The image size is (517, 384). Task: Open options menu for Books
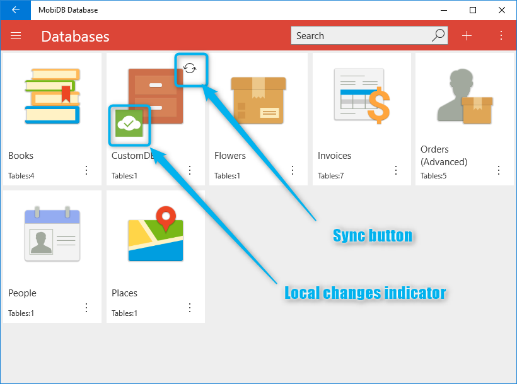tap(86, 170)
